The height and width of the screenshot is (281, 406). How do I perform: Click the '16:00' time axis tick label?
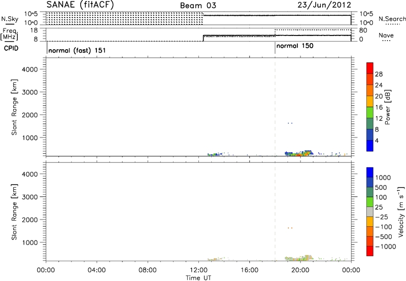249,270
